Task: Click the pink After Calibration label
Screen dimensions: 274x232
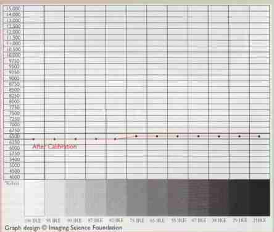Action: (54, 147)
